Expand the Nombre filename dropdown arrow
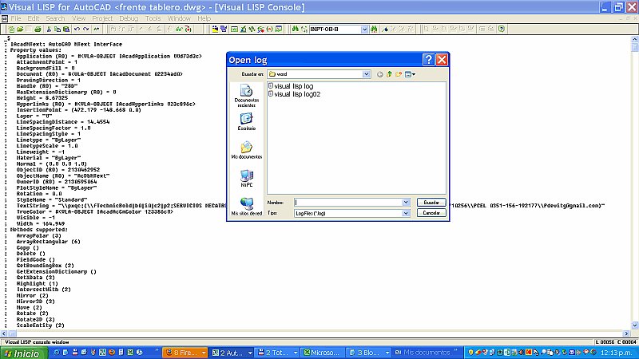639x359 pixels. [x=406, y=203]
